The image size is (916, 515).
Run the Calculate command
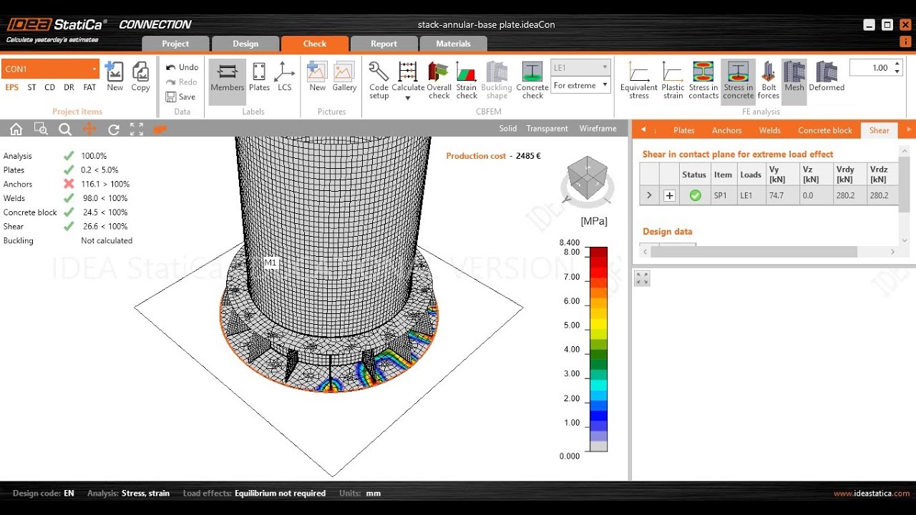coord(408,74)
